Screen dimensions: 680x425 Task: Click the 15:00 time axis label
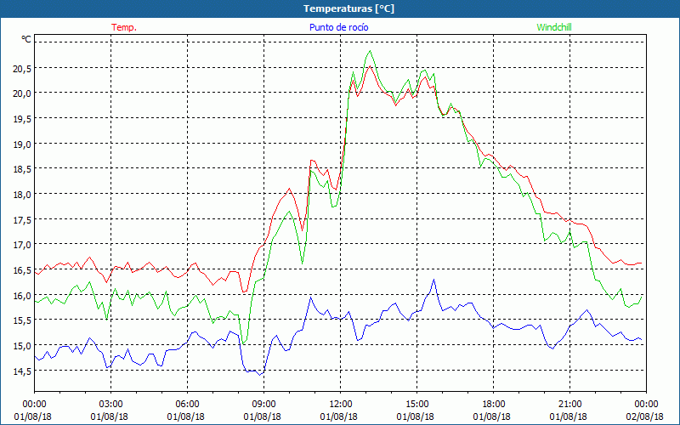(416, 405)
